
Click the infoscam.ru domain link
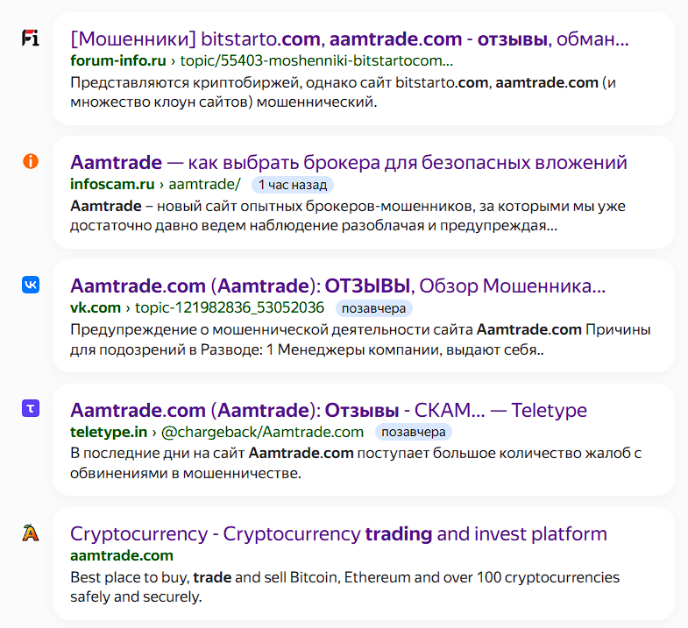click(112, 185)
